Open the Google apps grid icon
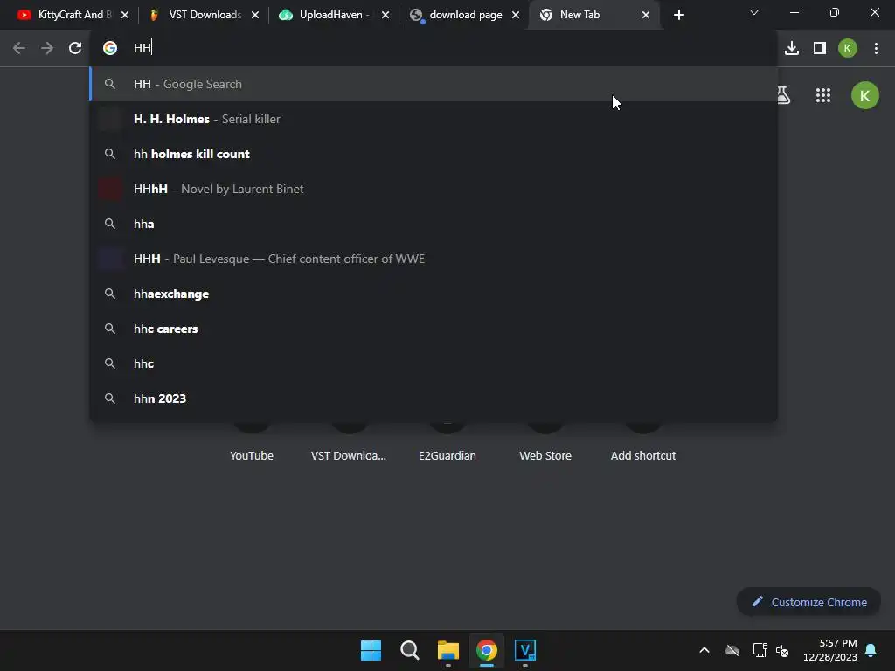The height and width of the screenshot is (671, 895). (823, 95)
